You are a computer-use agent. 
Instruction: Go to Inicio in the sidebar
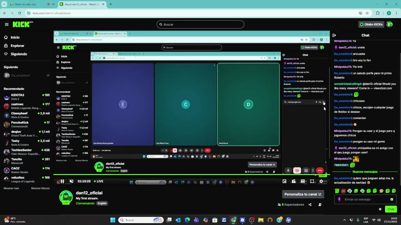coord(15,37)
